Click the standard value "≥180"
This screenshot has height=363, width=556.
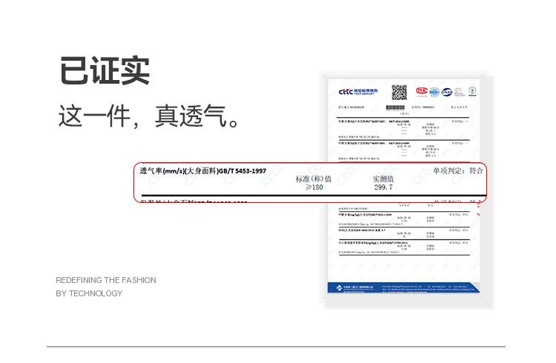(x=314, y=187)
